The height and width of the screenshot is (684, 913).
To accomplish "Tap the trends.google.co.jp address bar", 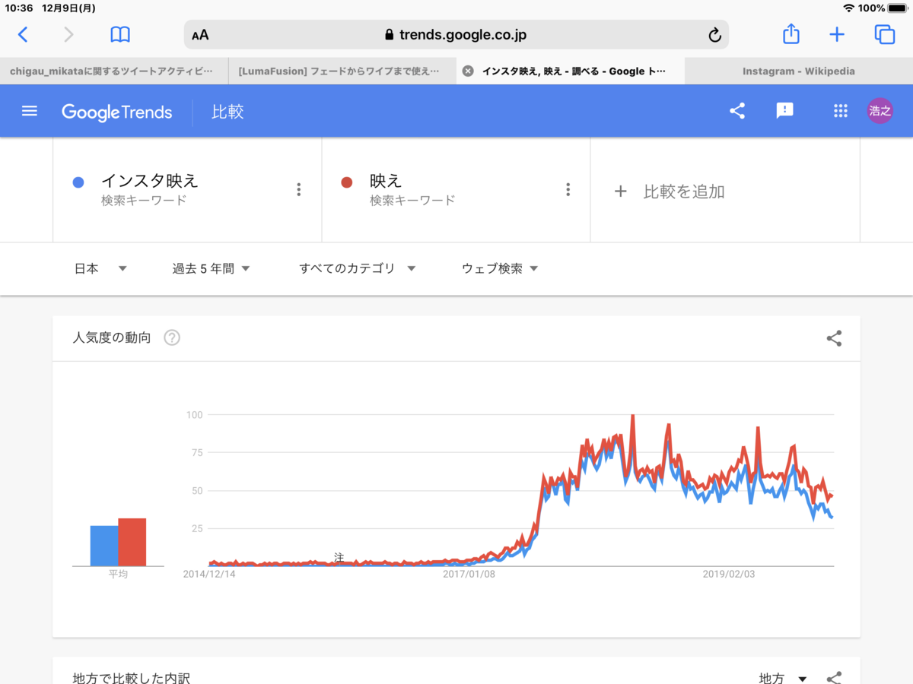I will (x=456, y=35).
